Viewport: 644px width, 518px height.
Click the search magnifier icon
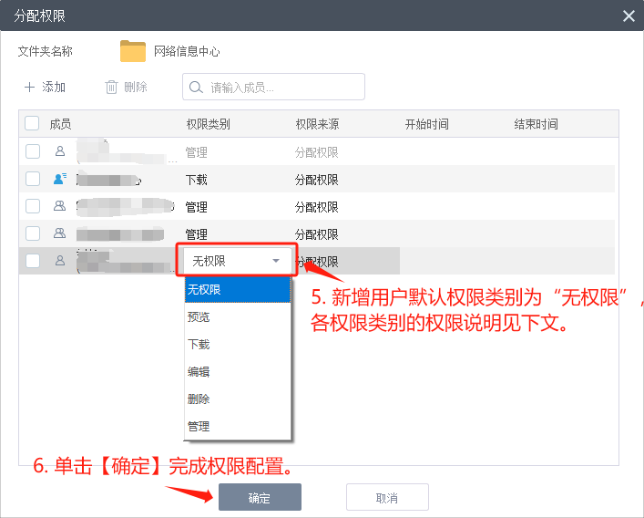[x=197, y=88]
